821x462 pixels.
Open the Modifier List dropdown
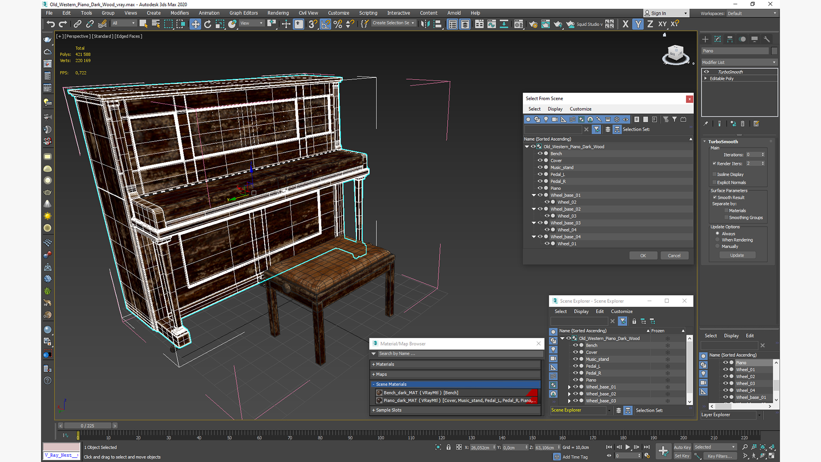(x=739, y=62)
